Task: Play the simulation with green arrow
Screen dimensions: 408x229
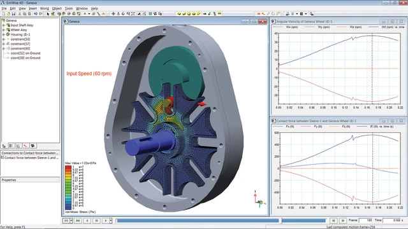Action: point(105,221)
